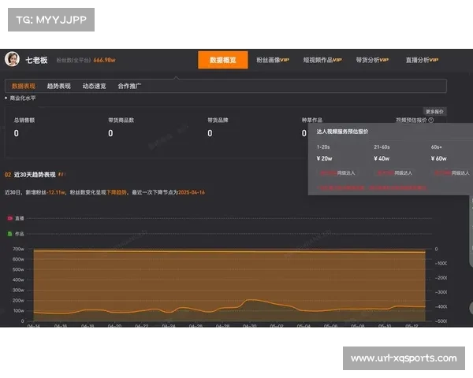The image size is (473, 378).
Task: Click the 2025-04-16 date in summary
Action: tap(192, 192)
